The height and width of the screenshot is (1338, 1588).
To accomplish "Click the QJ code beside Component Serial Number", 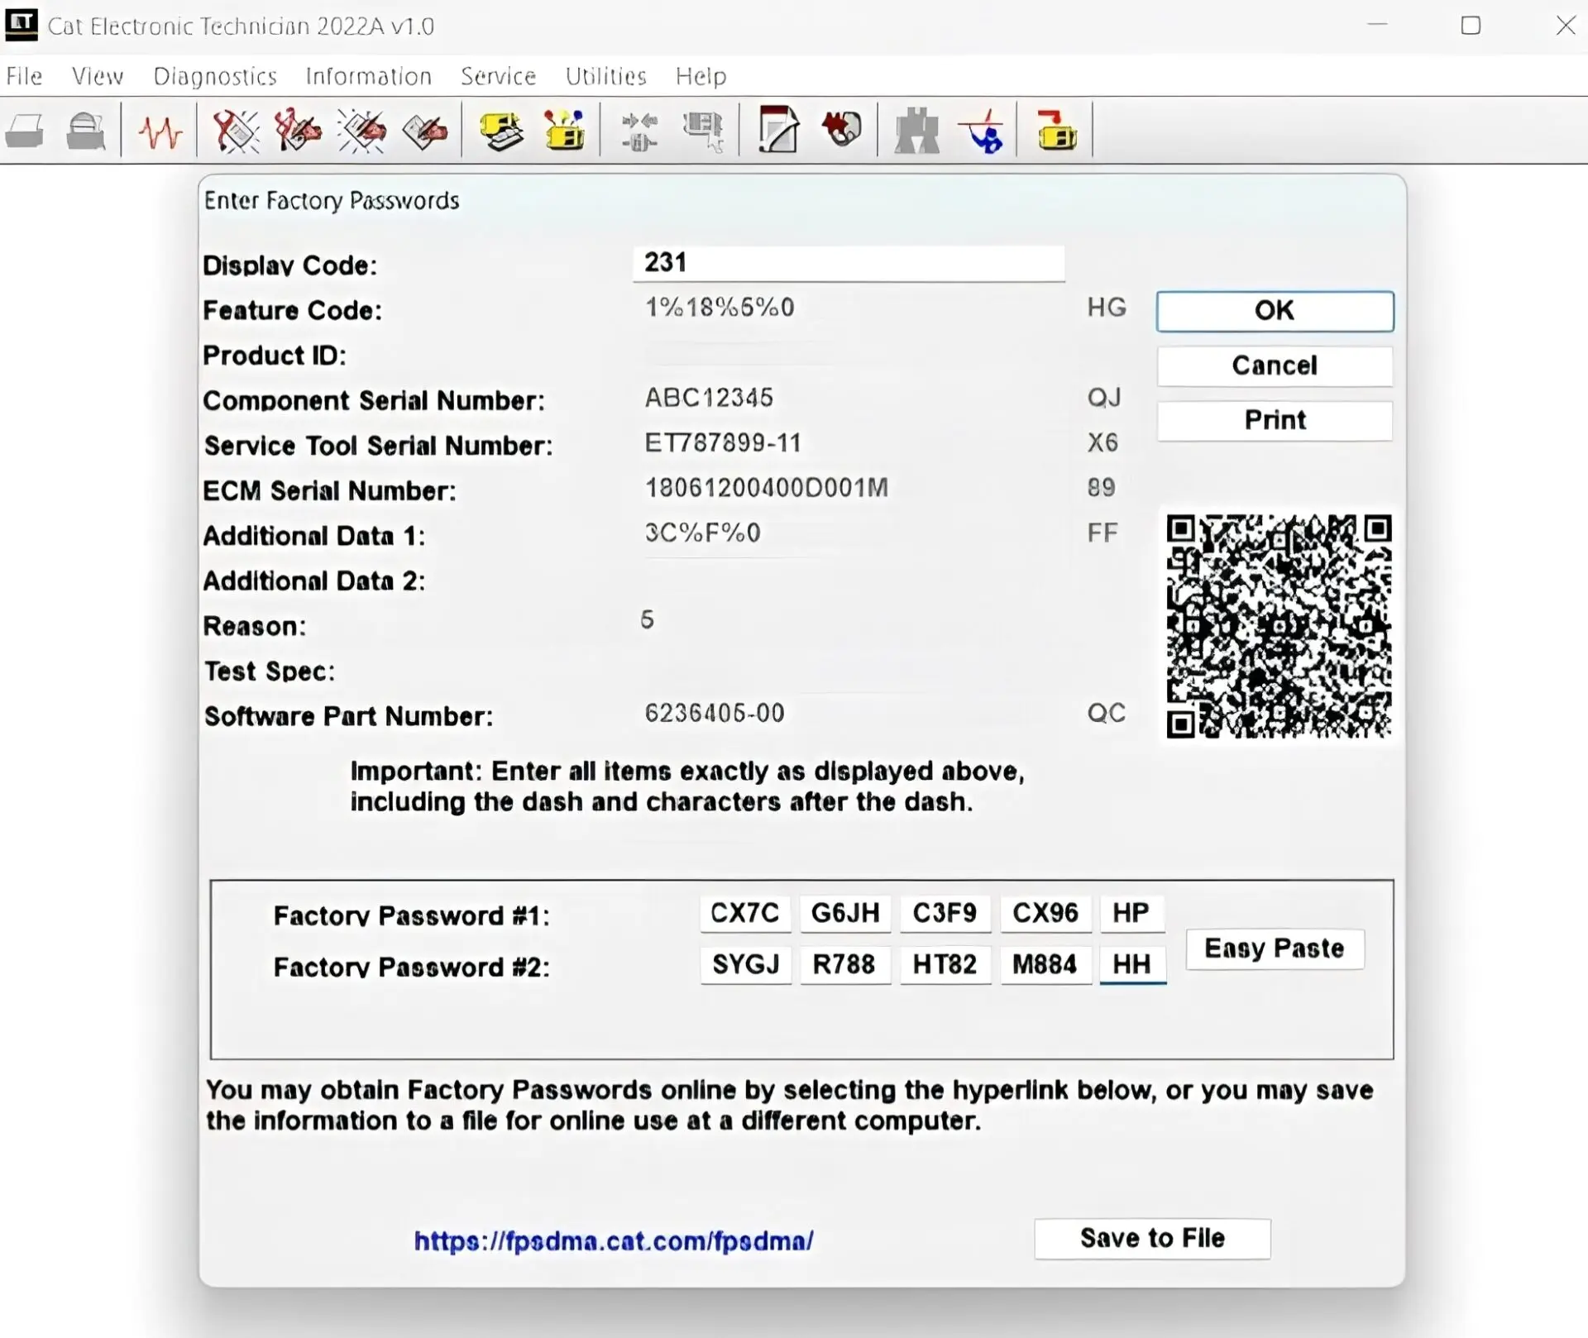I will tap(1105, 398).
